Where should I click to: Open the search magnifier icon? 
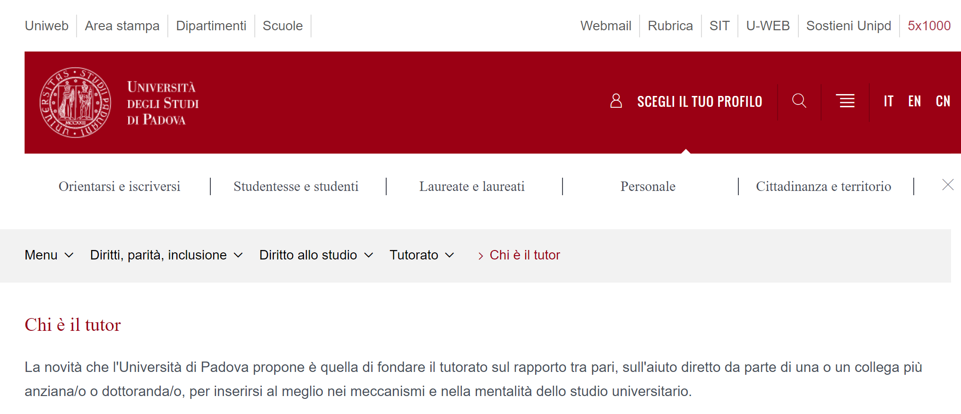[799, 101]
